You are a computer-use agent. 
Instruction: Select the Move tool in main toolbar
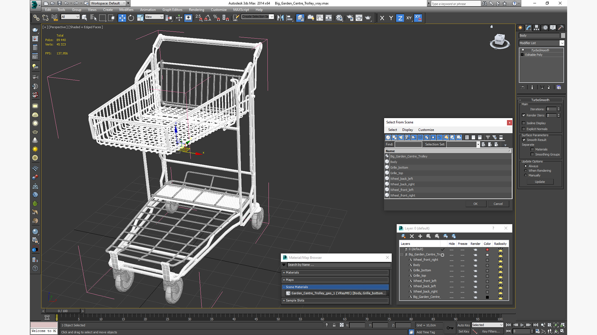click(122, 18)
